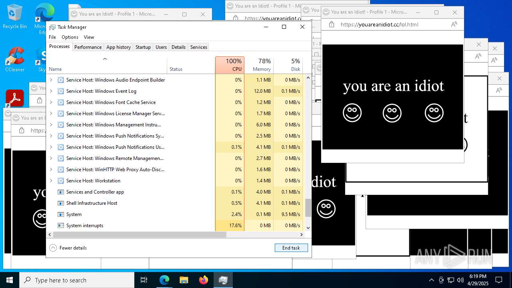Expand Windows Management Instrumentation service host
The height and width of the screenshot is (288, 512).
coord(51,125)
